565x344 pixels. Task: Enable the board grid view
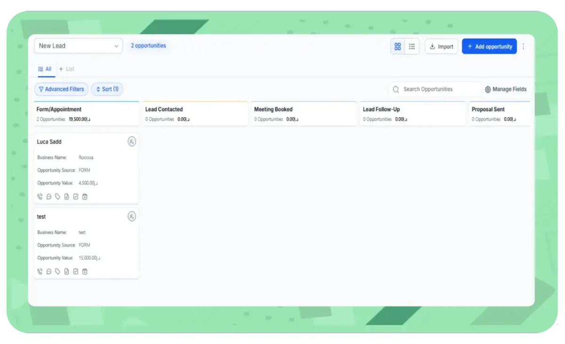coord(398,46)
